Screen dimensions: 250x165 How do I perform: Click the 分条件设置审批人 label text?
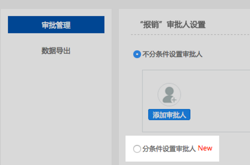[169, 149]
